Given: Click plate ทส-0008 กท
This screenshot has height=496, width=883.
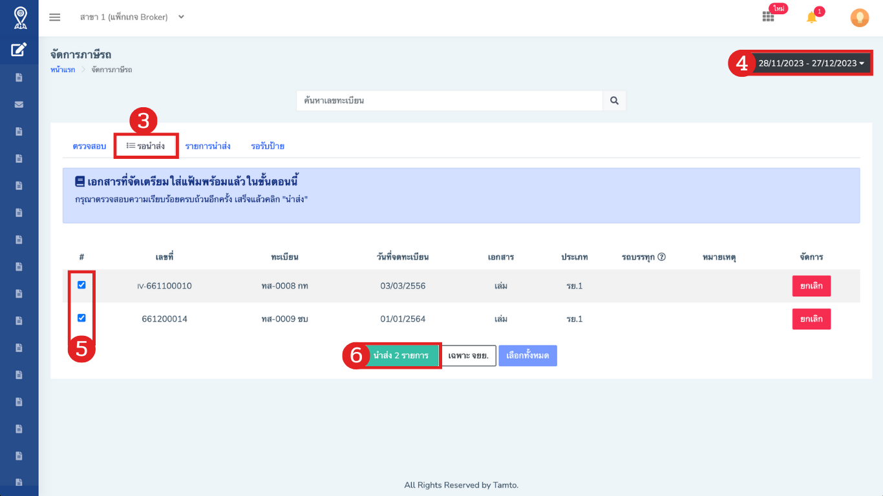Looking at the screenshot, I should (x=284, y=286).
